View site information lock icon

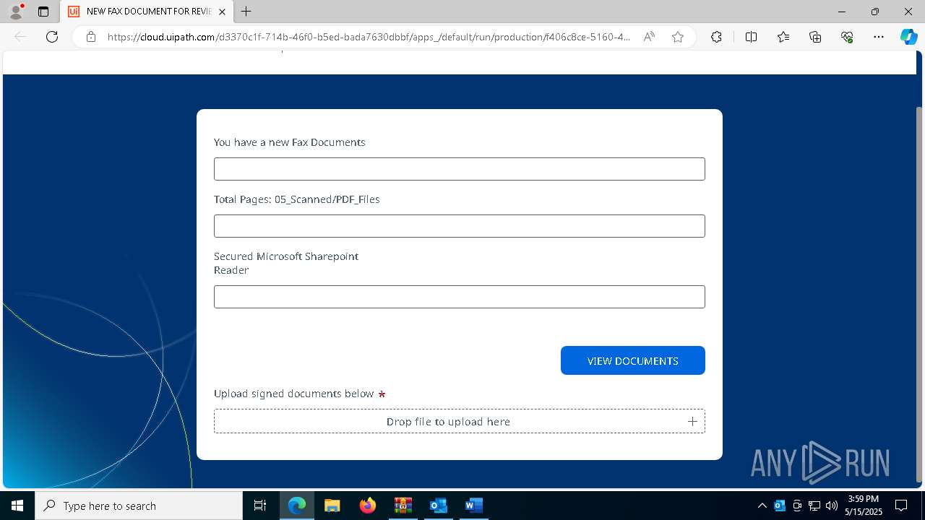(x=91, y=37)
